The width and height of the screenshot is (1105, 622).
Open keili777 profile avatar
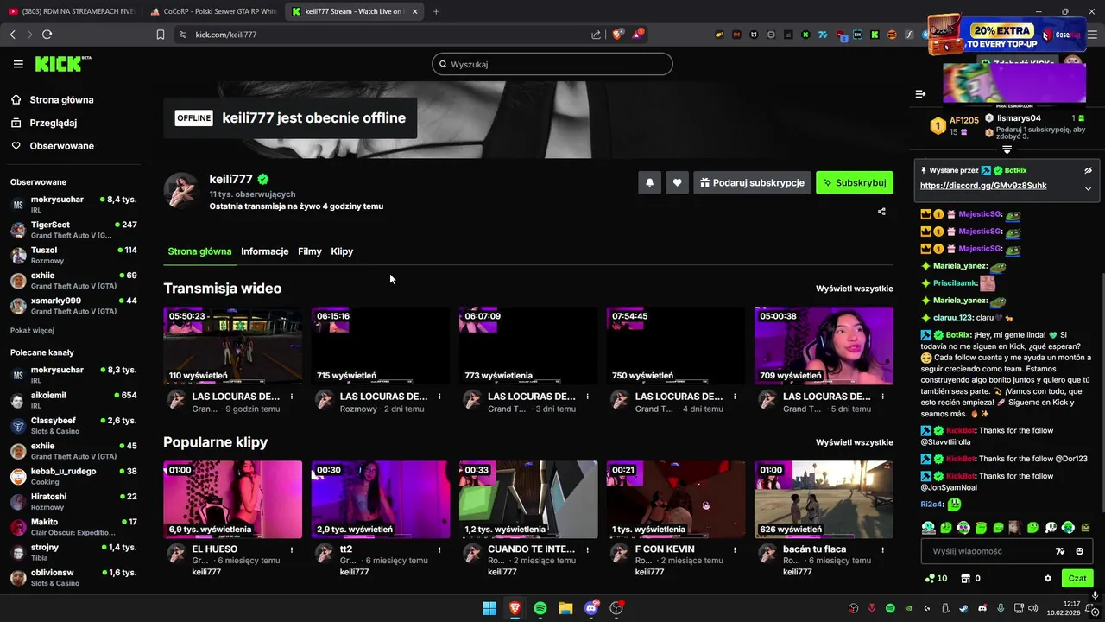click(181, 190)
